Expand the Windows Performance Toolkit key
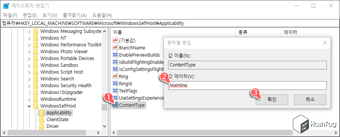The height and width of the screenshot is (137, 340). click(x=29, y=45)
